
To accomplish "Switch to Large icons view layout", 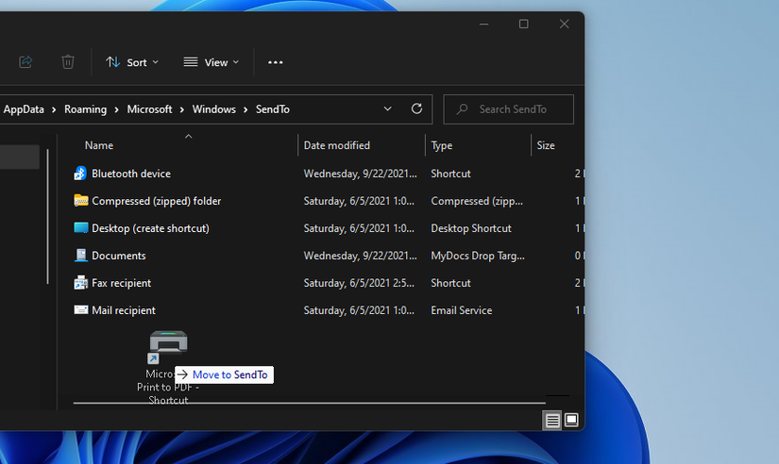I will click(x=571, y=421).
